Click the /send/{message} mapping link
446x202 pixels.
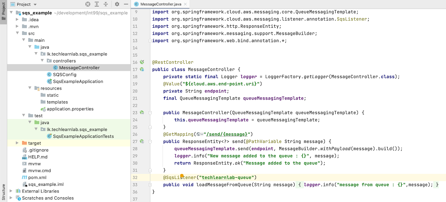pyautogui.click(x=227, y=134)
